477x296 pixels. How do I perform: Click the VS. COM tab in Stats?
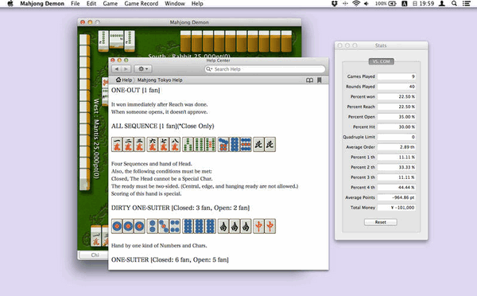click(381, 61)
